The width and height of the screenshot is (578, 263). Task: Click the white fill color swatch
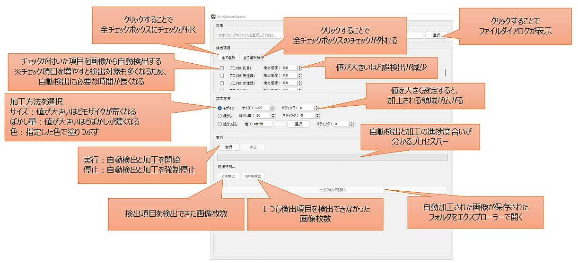(x=280, y=124)
